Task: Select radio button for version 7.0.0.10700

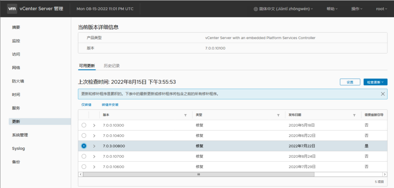Action: point(84,156)
